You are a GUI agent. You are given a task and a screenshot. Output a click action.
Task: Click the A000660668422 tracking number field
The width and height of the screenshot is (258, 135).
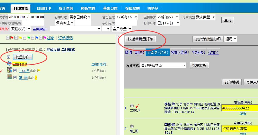click(x=239, y=108)
